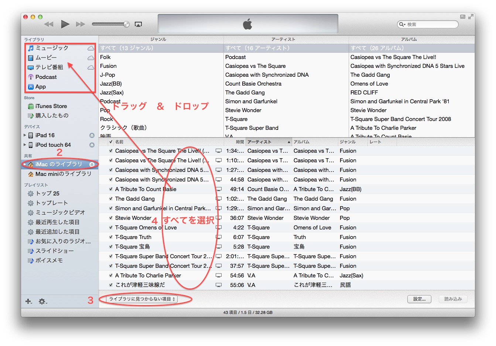Open the ライブラリに見つからない項目 dropdown
Viewport: 496px width, 346px height.
click(x=142, y=299)
